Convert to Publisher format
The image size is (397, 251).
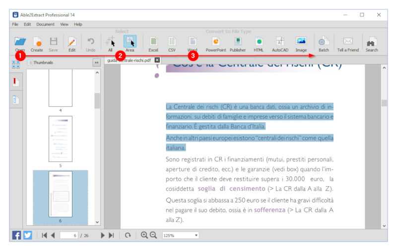(x=238, y=44)
